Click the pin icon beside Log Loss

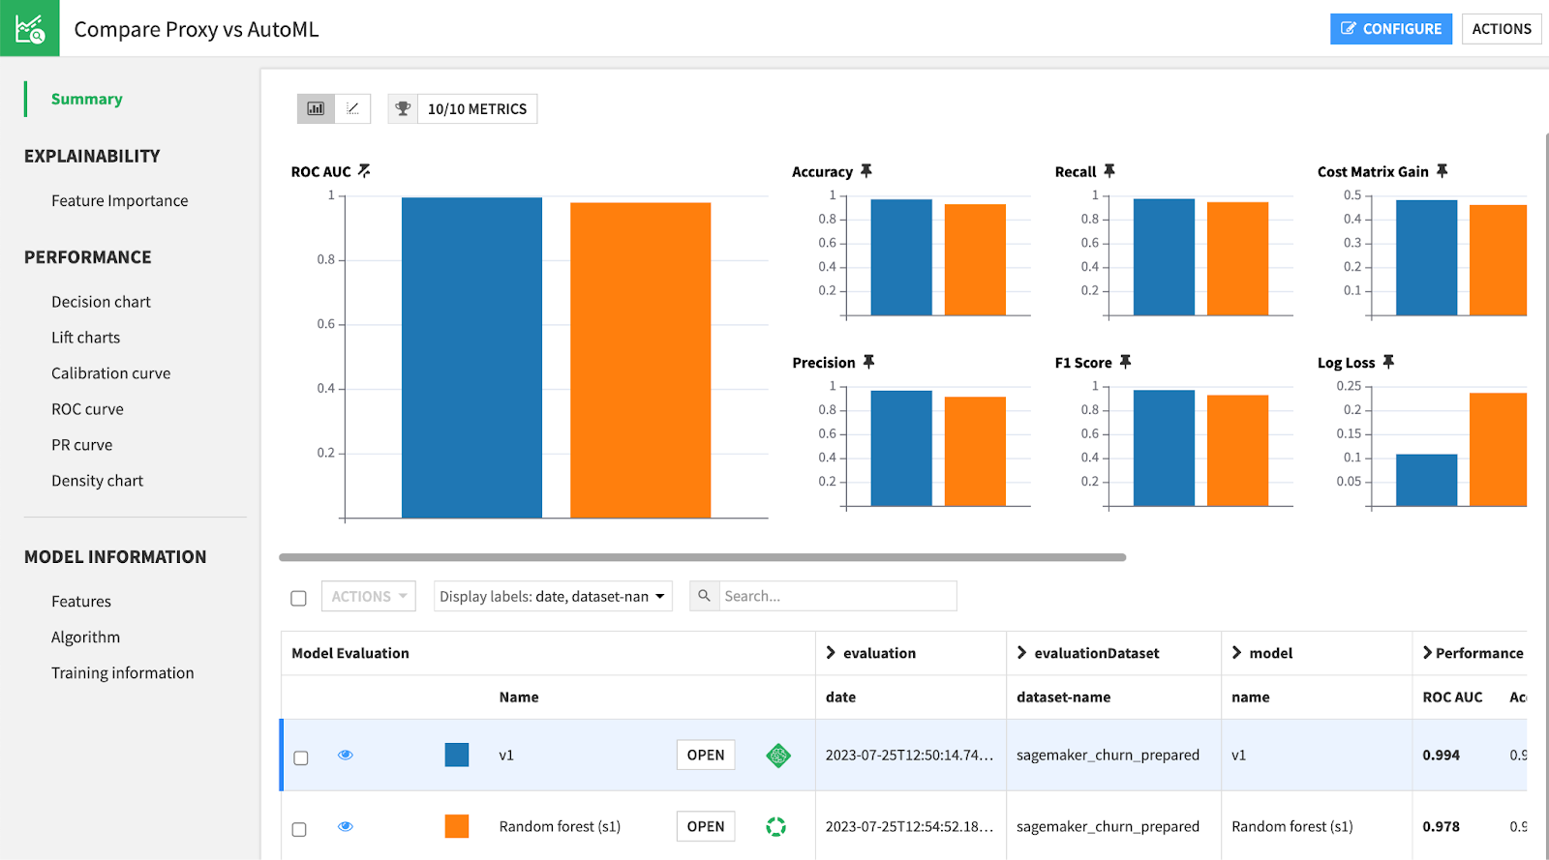pos(1388,362)
